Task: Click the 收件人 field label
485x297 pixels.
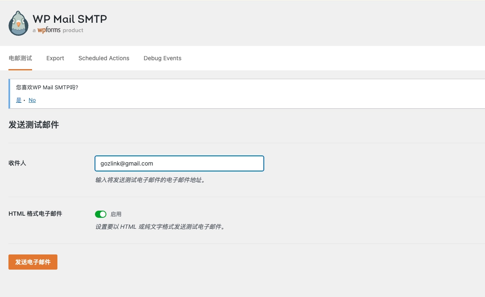Action: [17, 163]
